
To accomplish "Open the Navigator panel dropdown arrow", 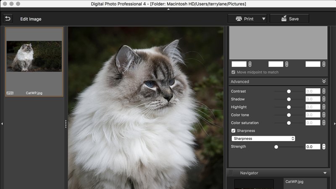I will [x=325, y=173].
